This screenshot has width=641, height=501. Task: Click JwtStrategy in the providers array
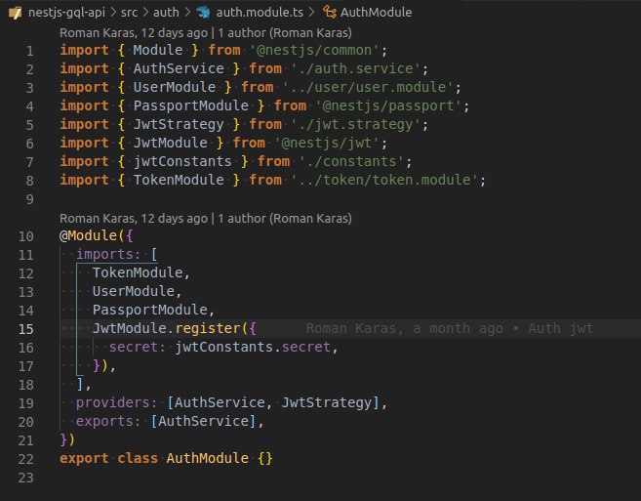327,402
